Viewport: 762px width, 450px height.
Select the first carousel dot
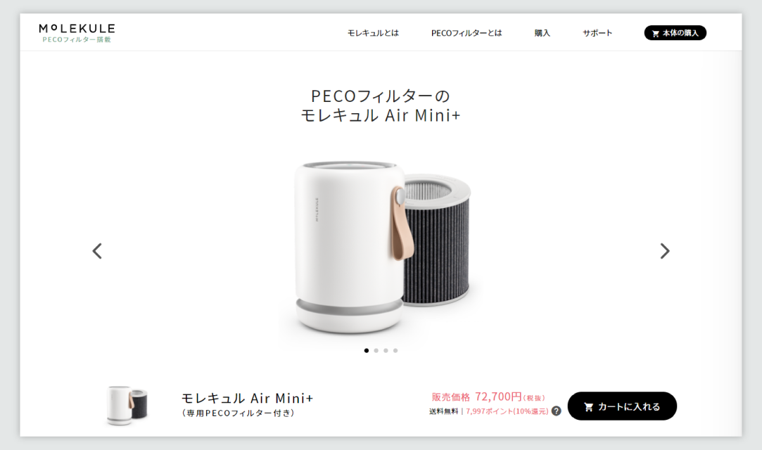(x=367, y=350)
